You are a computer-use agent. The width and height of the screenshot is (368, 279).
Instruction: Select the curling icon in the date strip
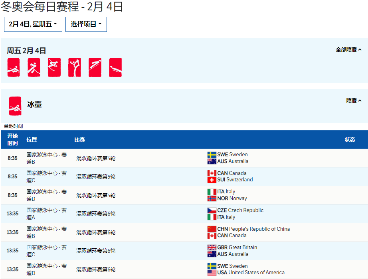coord(14,67)
